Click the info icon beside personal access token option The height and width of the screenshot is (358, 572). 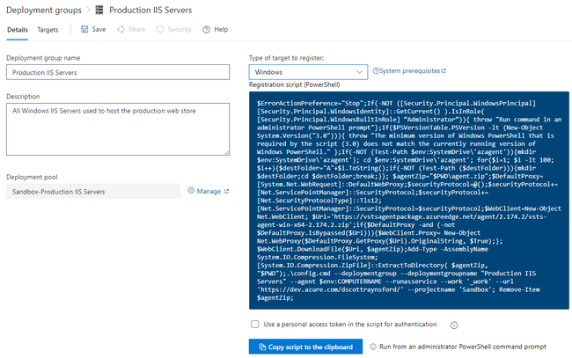pyautogui.click(x=454, y=325)
